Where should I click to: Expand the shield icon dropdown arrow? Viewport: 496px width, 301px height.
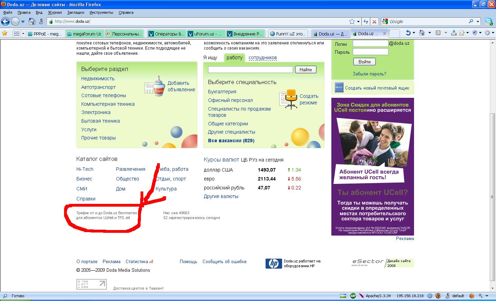click(480, 33)
